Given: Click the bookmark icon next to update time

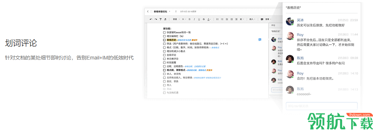Looking at the screenshot, I should tap(176, 11).
